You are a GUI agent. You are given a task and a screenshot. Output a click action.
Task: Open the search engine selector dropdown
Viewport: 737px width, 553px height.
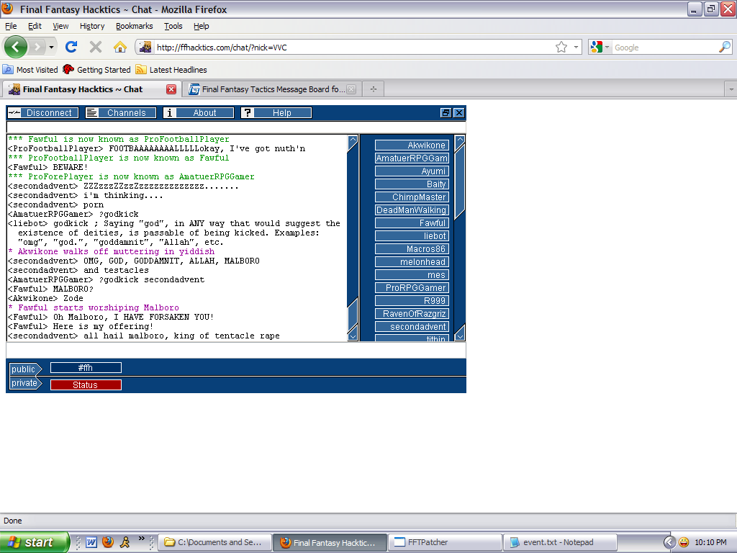[x=600, y=47]
